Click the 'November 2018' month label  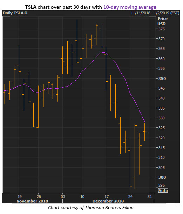click(32, 201)
